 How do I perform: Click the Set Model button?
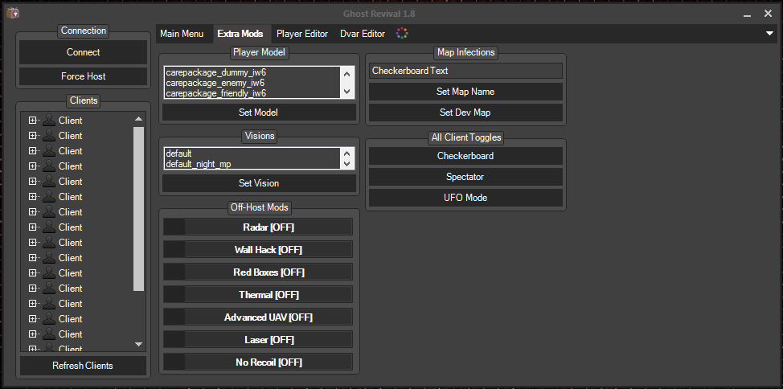coord(258,113)
